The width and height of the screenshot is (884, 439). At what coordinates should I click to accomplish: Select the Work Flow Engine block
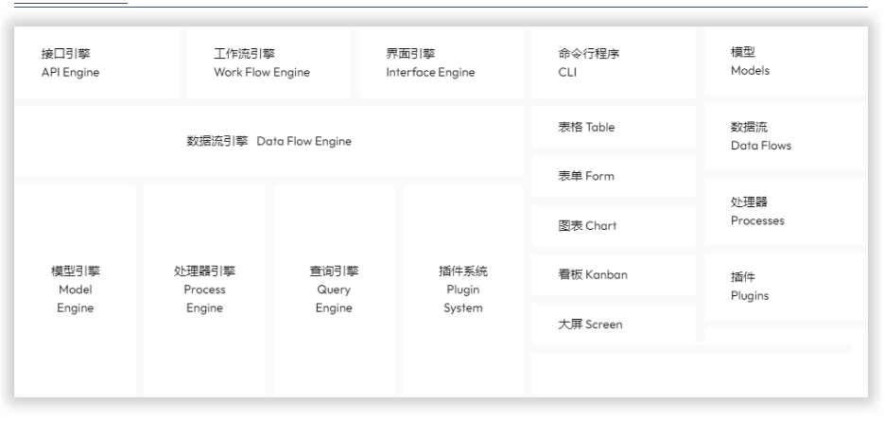[x=269, y=62]
